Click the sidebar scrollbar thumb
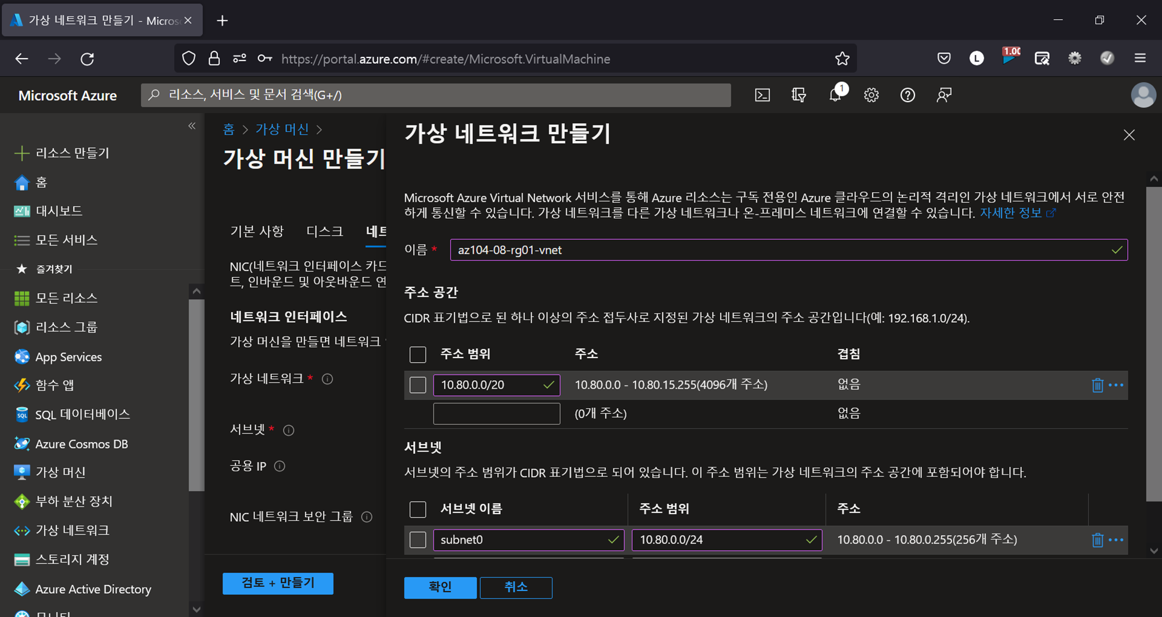This screenshot has height=617, width=1162. point(196,395)
